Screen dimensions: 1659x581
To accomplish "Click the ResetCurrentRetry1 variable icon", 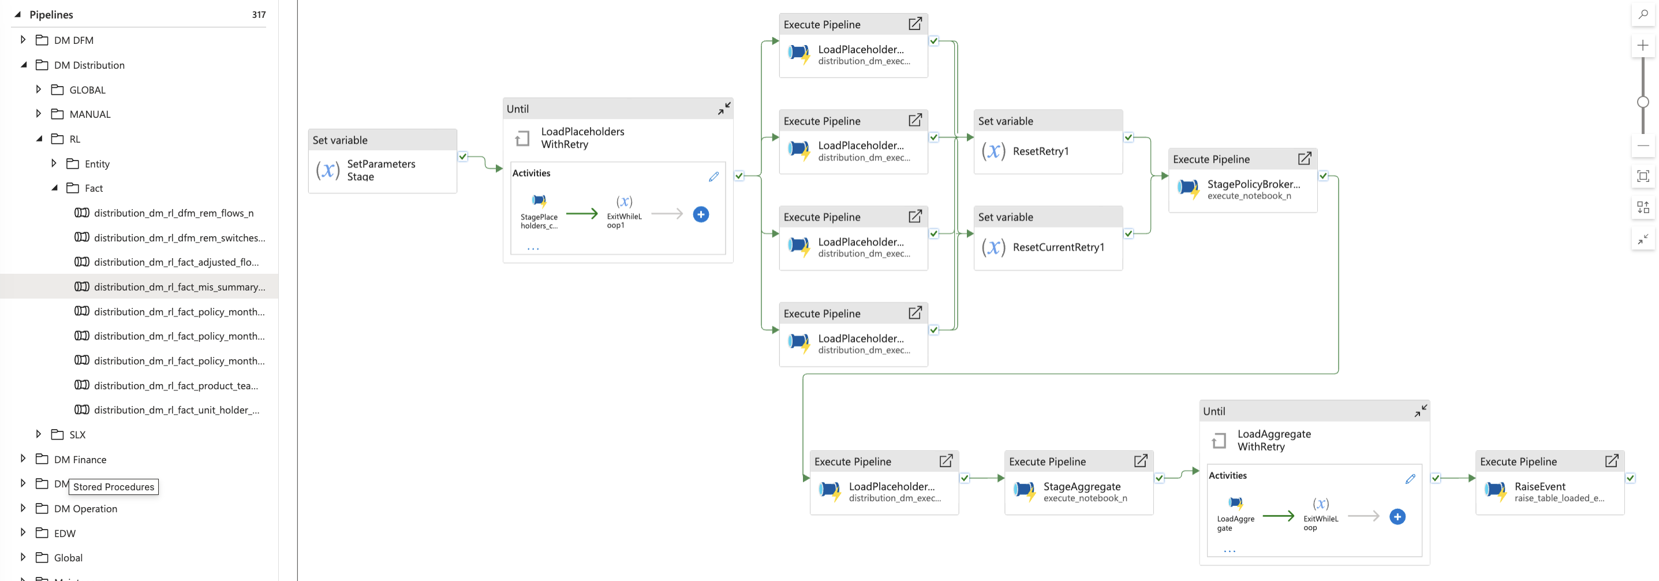I will click(993, 247).
